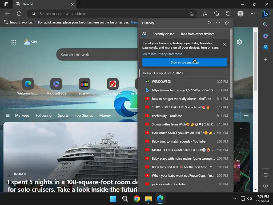The height and width of the screenshot is (205, 273).
Task: Open the sidebar settings gear
Action: 265,186
